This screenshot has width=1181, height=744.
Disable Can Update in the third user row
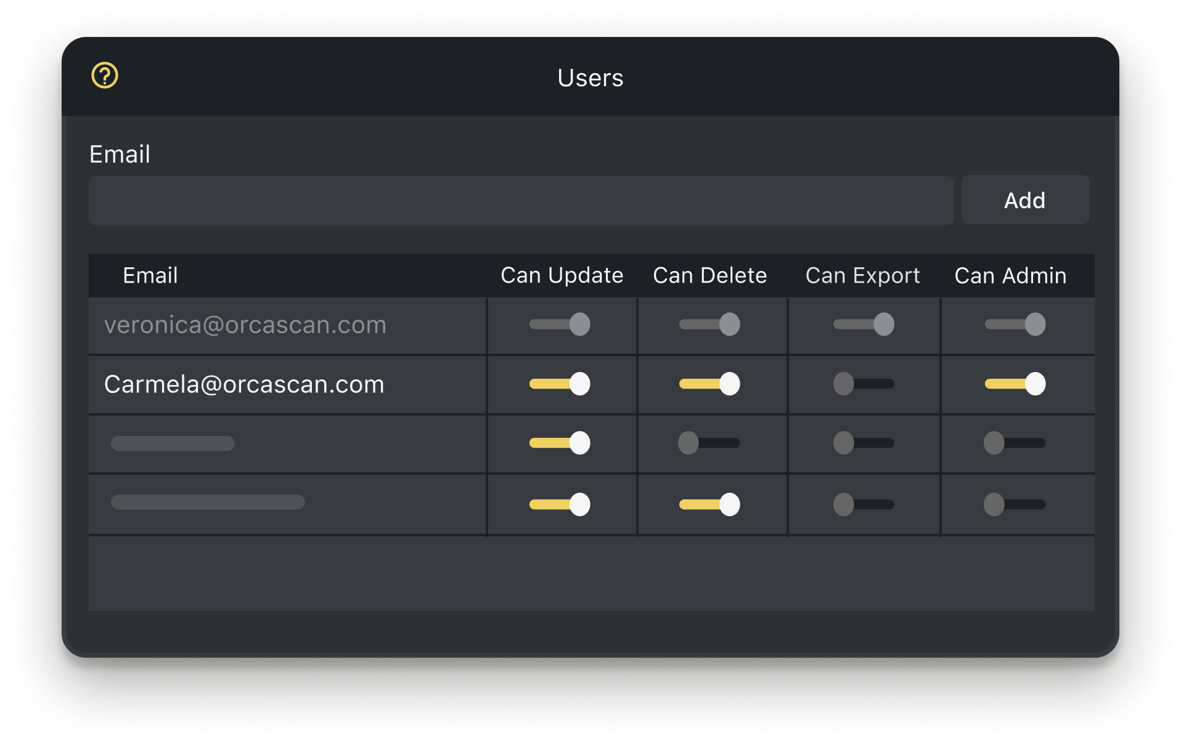(x=561, y=443)
